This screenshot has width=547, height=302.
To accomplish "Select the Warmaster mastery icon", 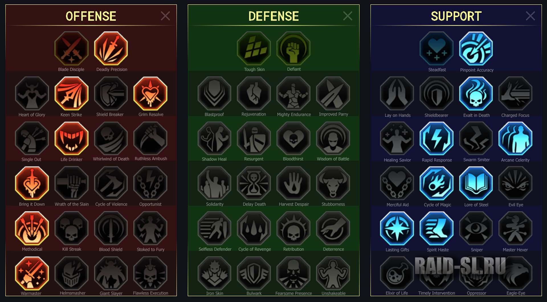I will 32,273.
